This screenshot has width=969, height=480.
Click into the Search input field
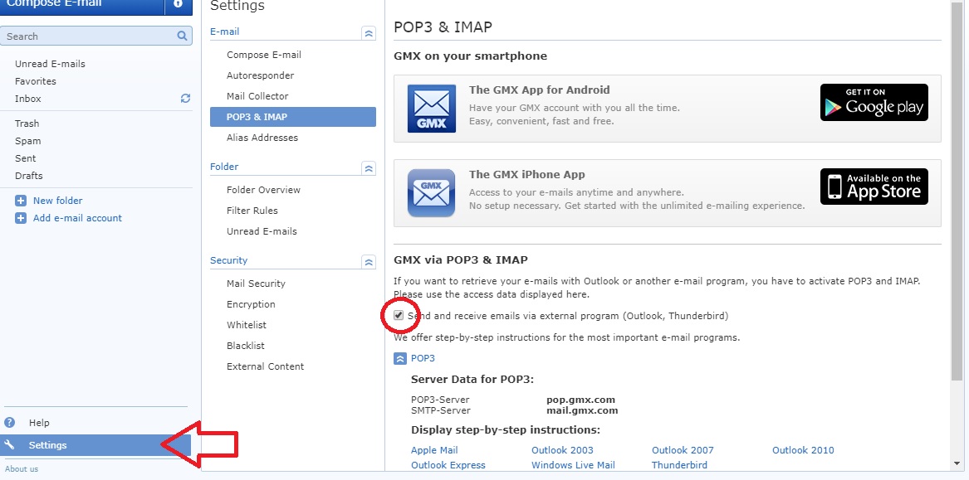point(90,36)
